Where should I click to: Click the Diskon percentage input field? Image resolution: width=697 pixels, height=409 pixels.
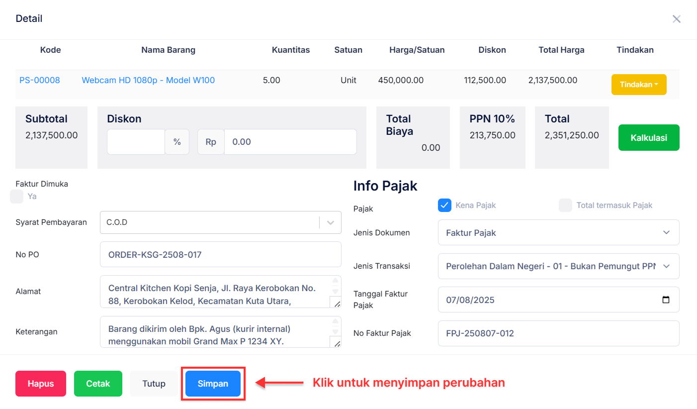coord(135,142)
